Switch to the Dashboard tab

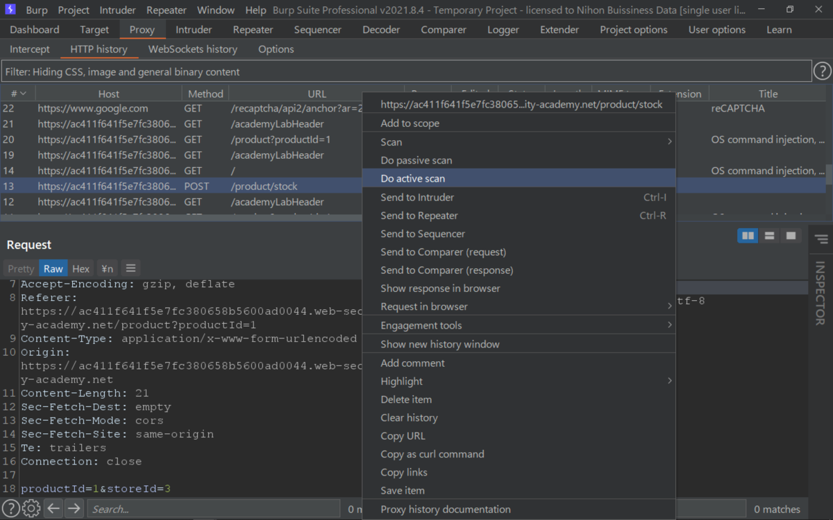(35, 30)
